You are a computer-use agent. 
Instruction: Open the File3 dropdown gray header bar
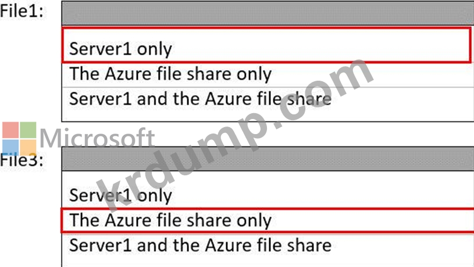[268, 158]
